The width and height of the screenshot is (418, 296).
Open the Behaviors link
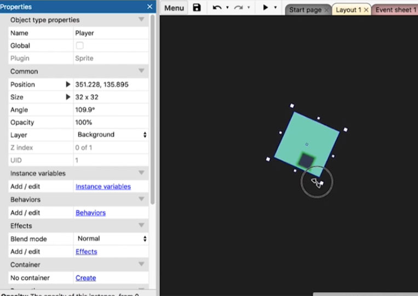pyautogui.click(x=90, y=213)
